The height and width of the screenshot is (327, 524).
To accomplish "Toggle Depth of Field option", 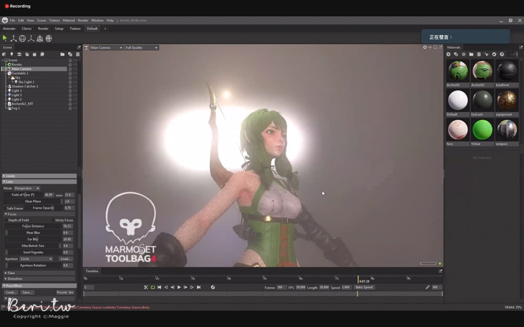I will (x=18, y=220).
